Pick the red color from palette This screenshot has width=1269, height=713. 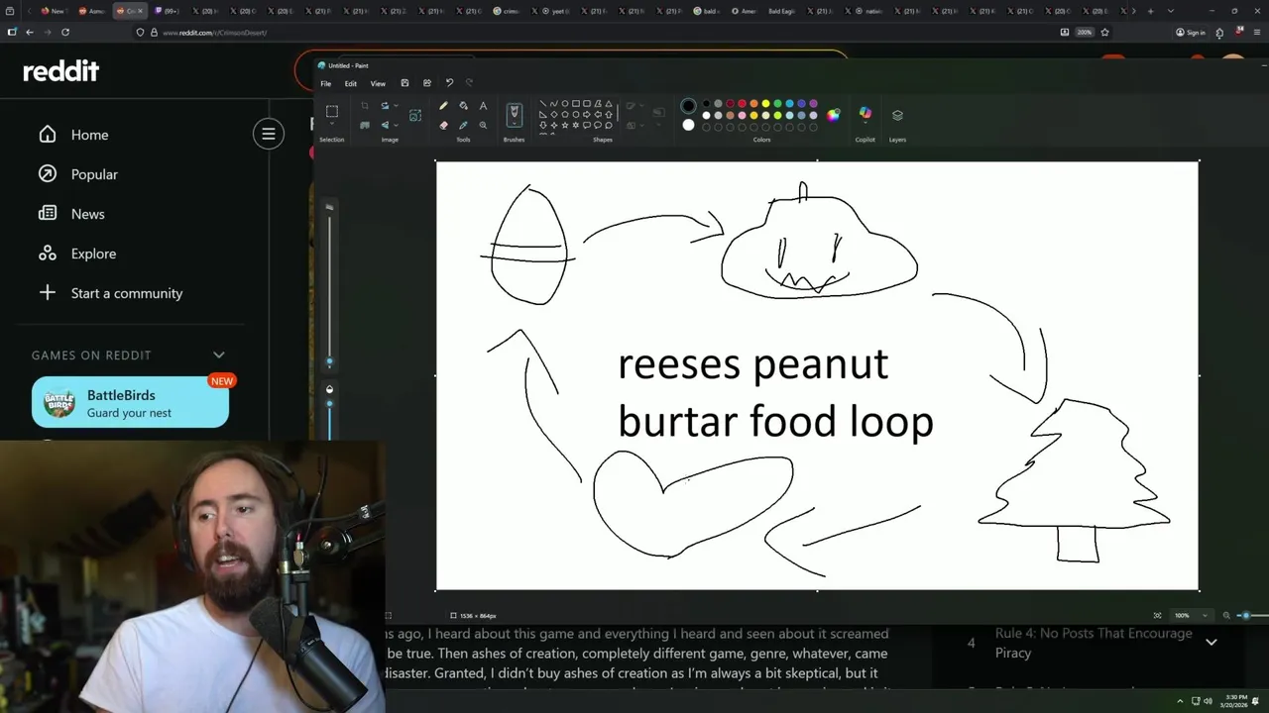coord(742,103)
